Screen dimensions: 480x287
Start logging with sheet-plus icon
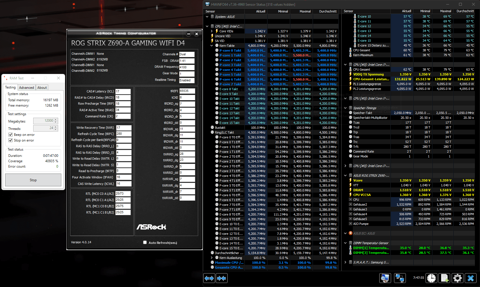pyautogui.click(x=445, y=278)
